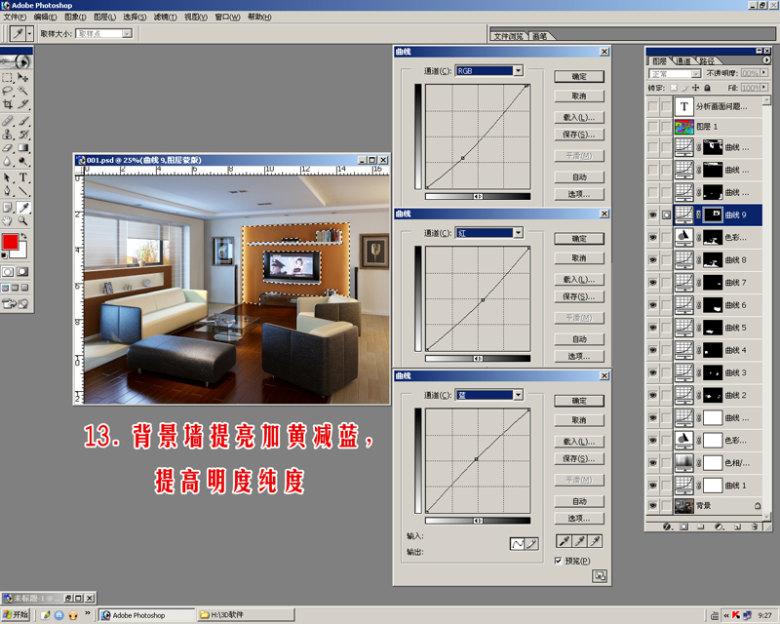Hide the 背景 layer
The width and height of the screenshot is (780, 624).
pyautogui.click(x=652, y=506)
